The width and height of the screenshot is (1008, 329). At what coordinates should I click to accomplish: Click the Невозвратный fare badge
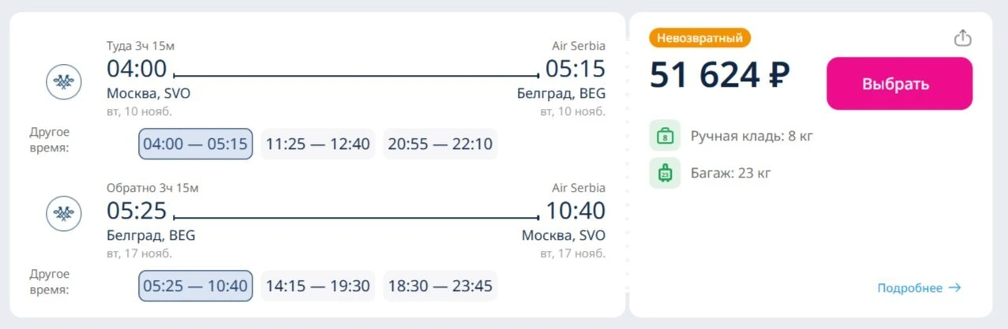pos(700,38)
